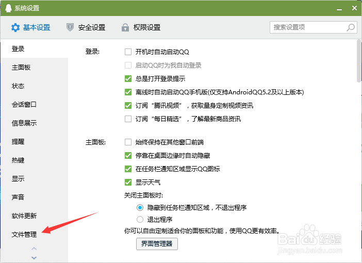Screen dimensions: 362x263
Task: Select 提醒 in the sidebar
Action: pos(34,141)
